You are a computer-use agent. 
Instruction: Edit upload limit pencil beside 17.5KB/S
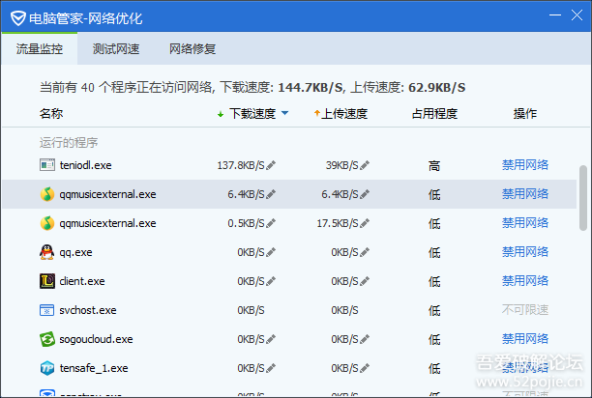tap(365, 223)
